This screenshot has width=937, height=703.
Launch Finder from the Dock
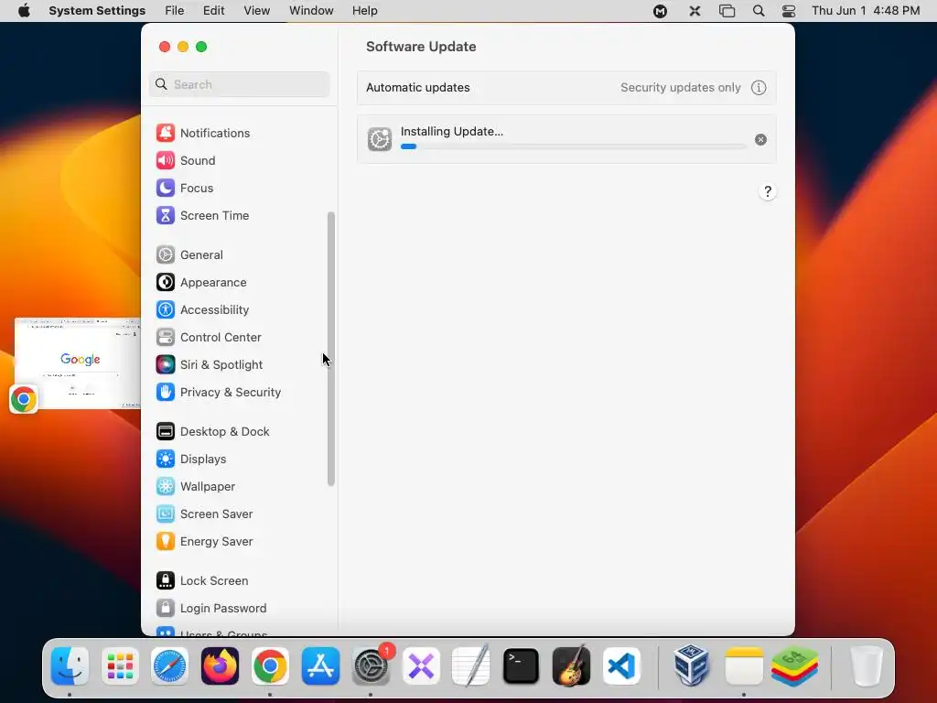click(70, 666)
